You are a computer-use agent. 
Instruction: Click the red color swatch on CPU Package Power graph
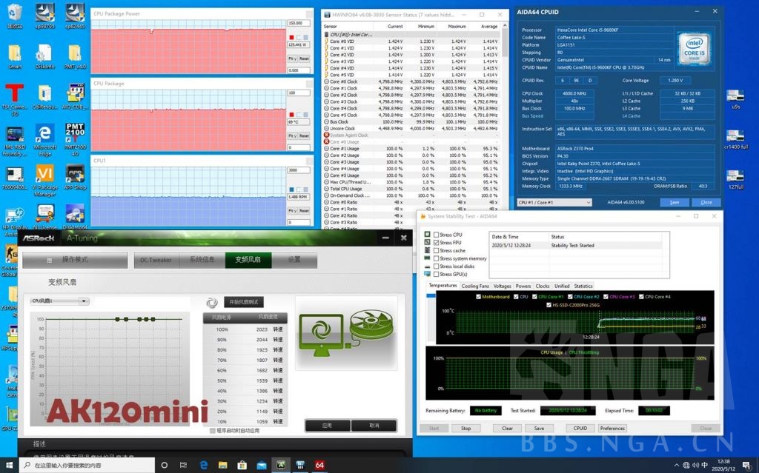tap(291, 37)
